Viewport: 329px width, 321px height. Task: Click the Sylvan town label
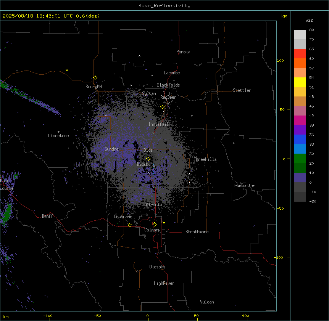click(x=149, y=93)
